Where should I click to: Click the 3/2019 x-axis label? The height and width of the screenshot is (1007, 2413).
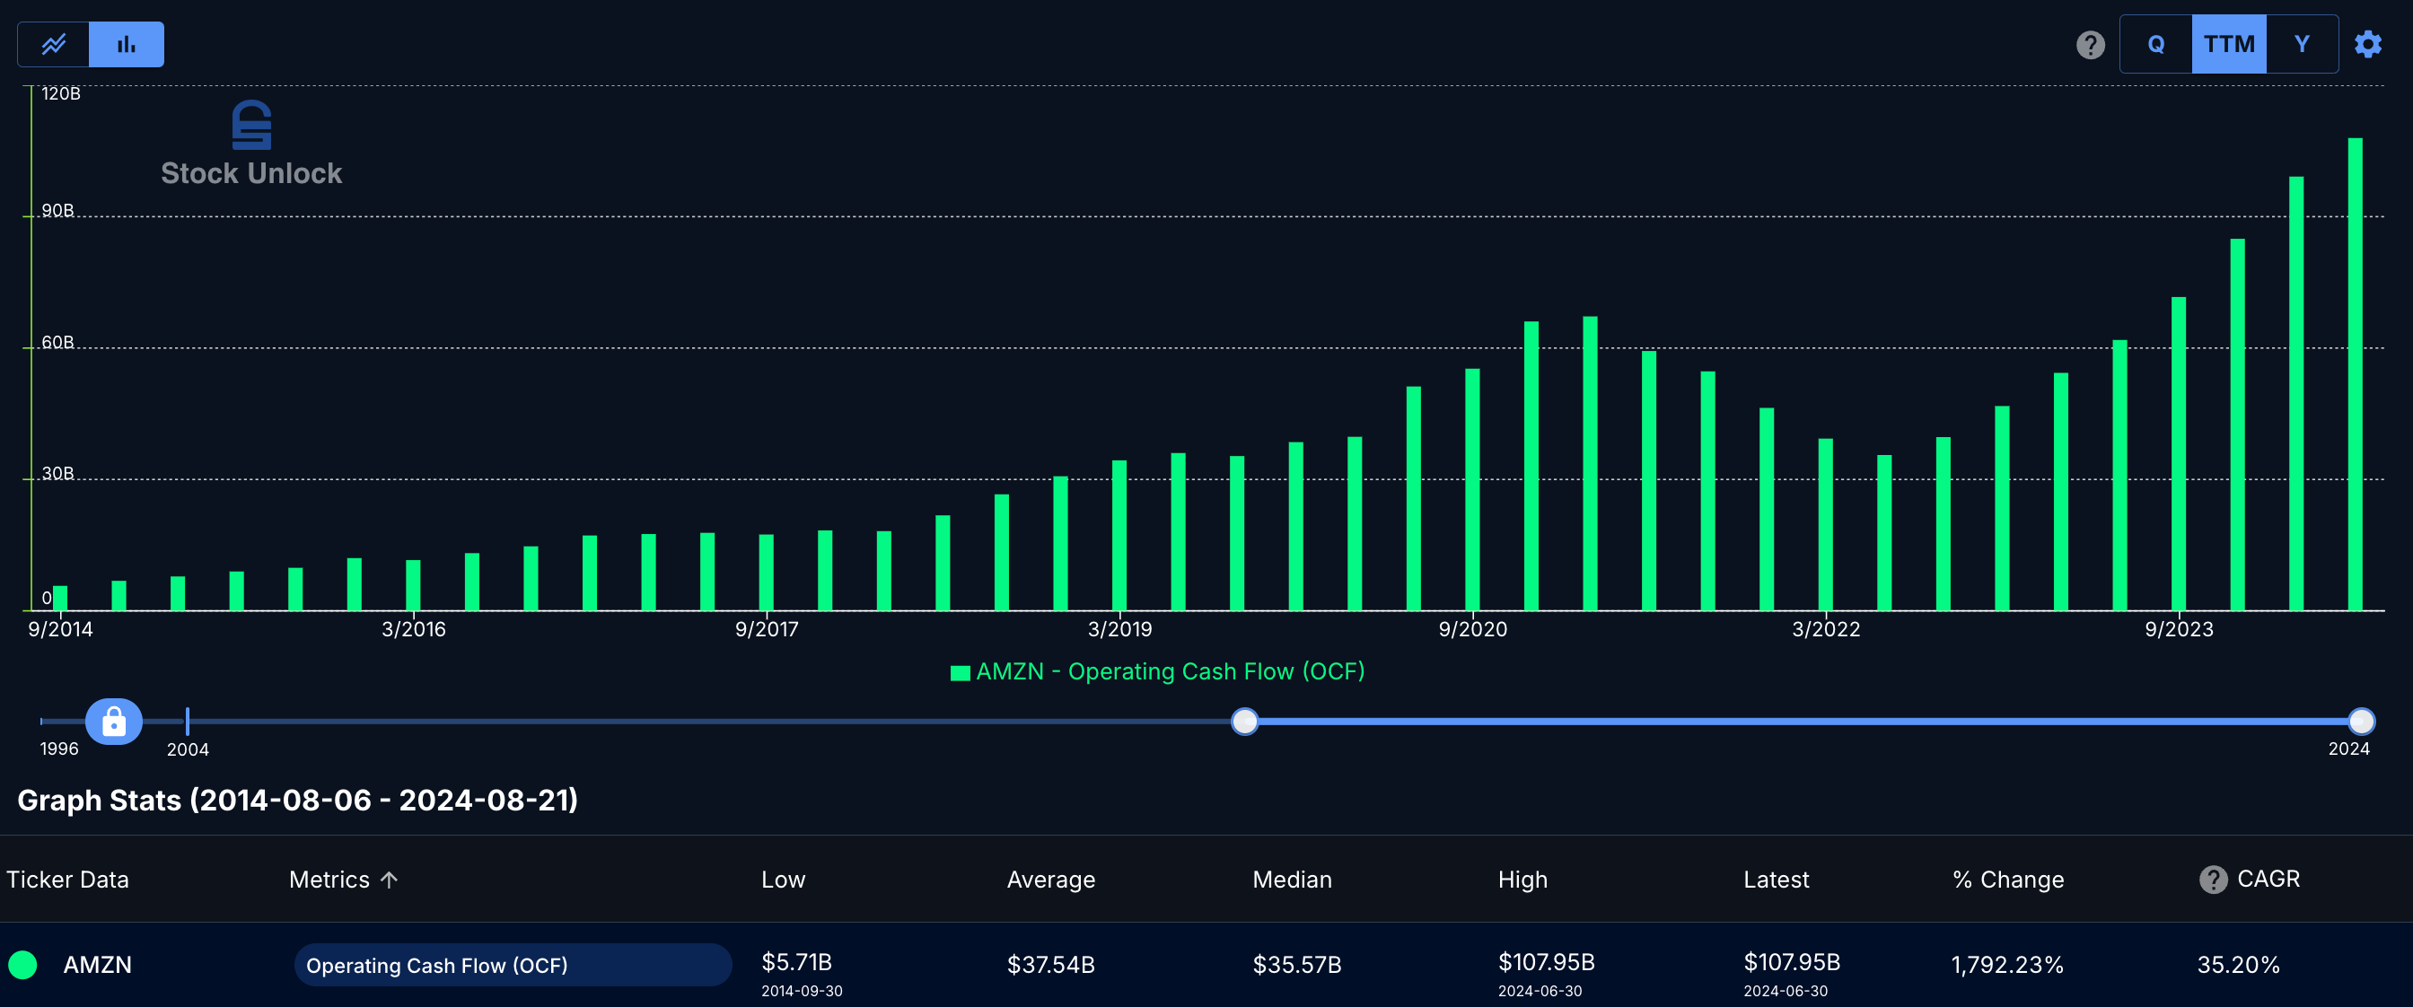[x=1119, y=629]
